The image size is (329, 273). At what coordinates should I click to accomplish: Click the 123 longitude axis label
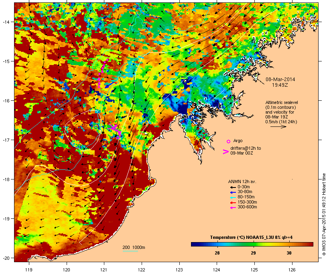(179, 270)
